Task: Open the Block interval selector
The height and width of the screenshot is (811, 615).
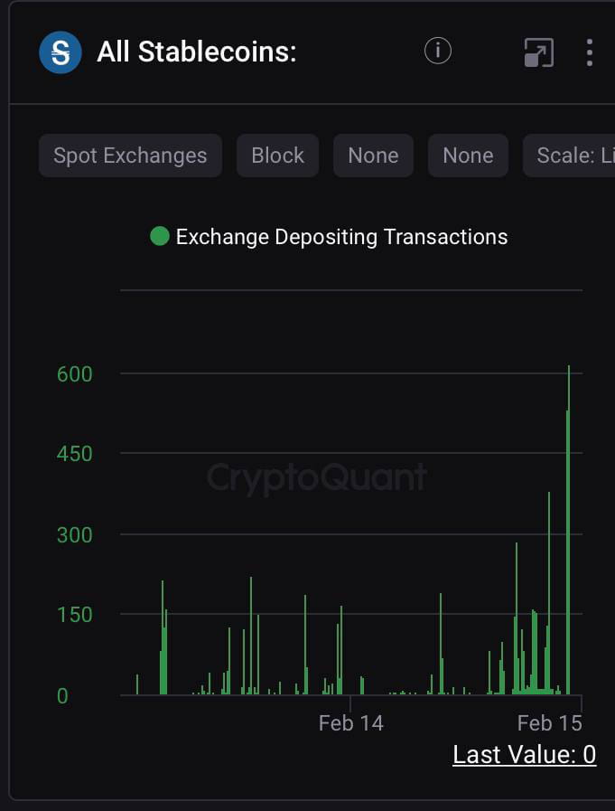Action: point(277,155)
